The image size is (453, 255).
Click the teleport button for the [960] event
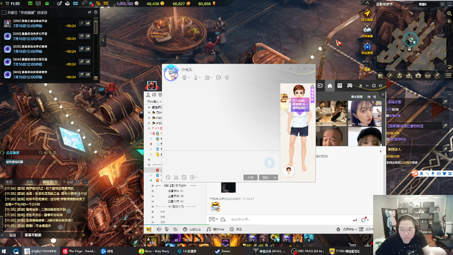[82, 75]
